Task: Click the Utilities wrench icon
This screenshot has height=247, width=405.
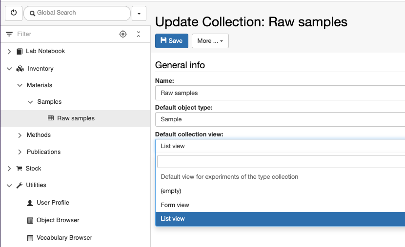Action: point(20,185)
